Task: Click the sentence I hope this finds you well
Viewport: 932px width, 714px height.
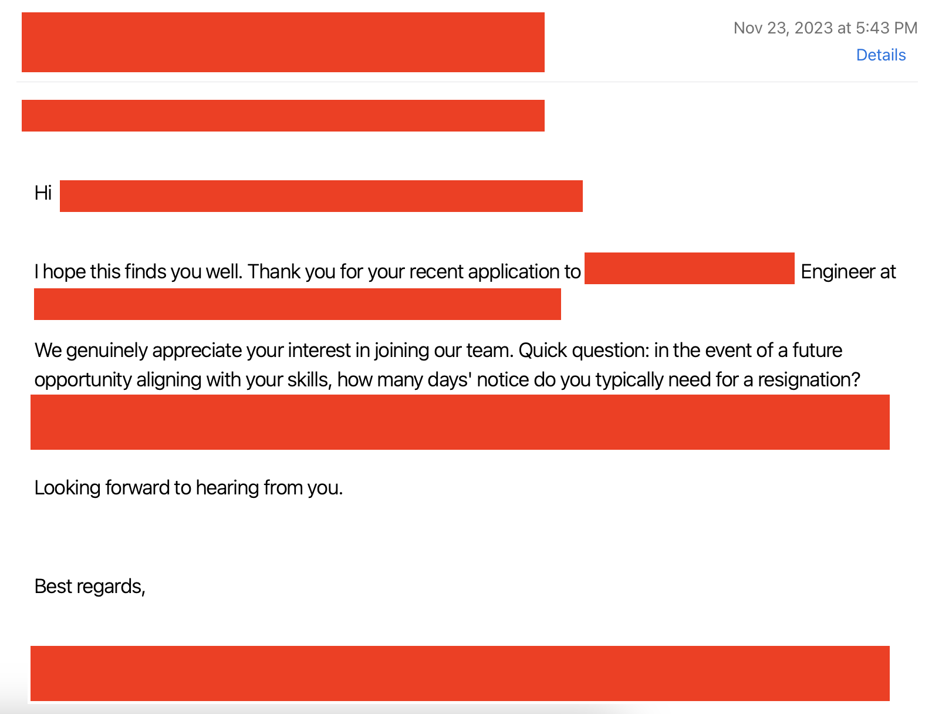Action: pos(138,272)
